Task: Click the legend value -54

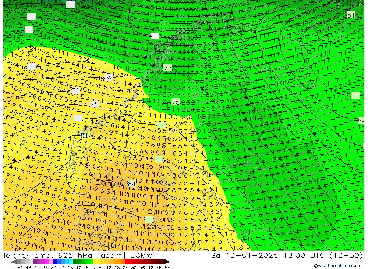Action: [18, 268]
